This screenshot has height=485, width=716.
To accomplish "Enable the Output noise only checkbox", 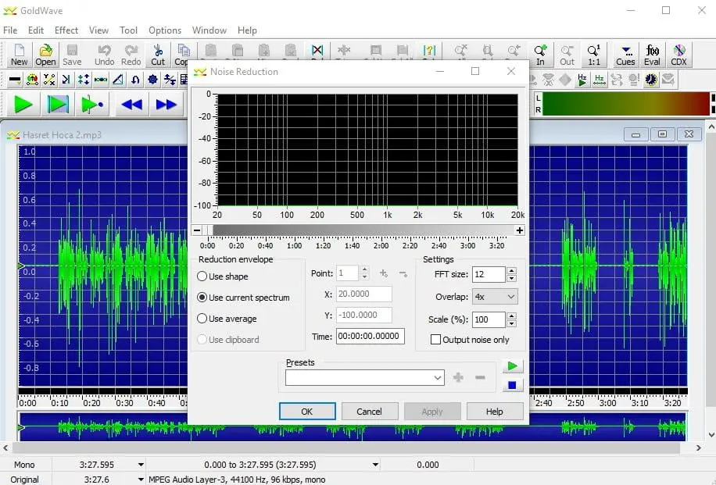I will pos(436,340).
